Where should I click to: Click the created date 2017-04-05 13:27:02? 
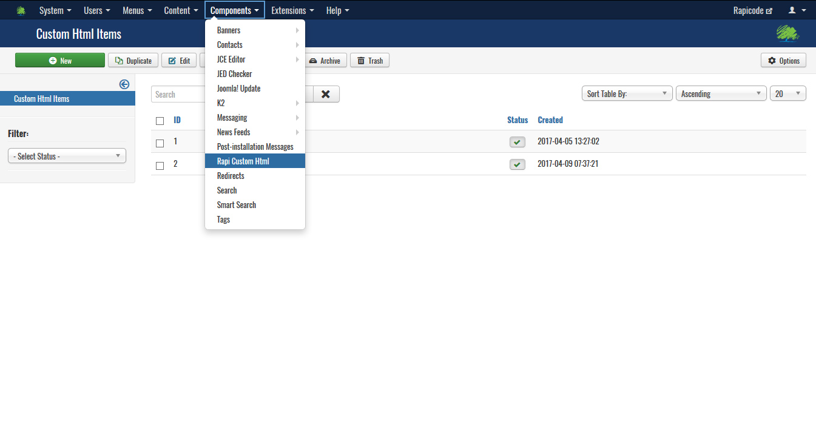click(x=568, y=141)
